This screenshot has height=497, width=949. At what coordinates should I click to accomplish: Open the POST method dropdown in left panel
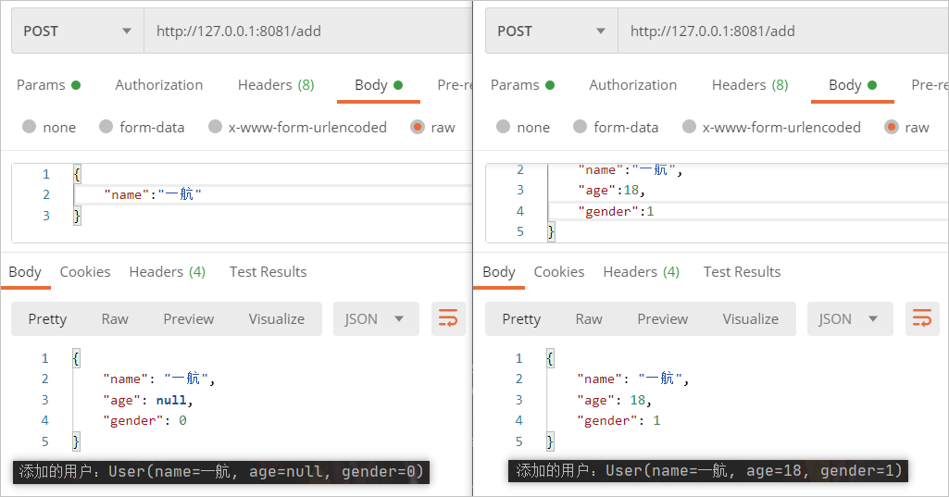78,31
